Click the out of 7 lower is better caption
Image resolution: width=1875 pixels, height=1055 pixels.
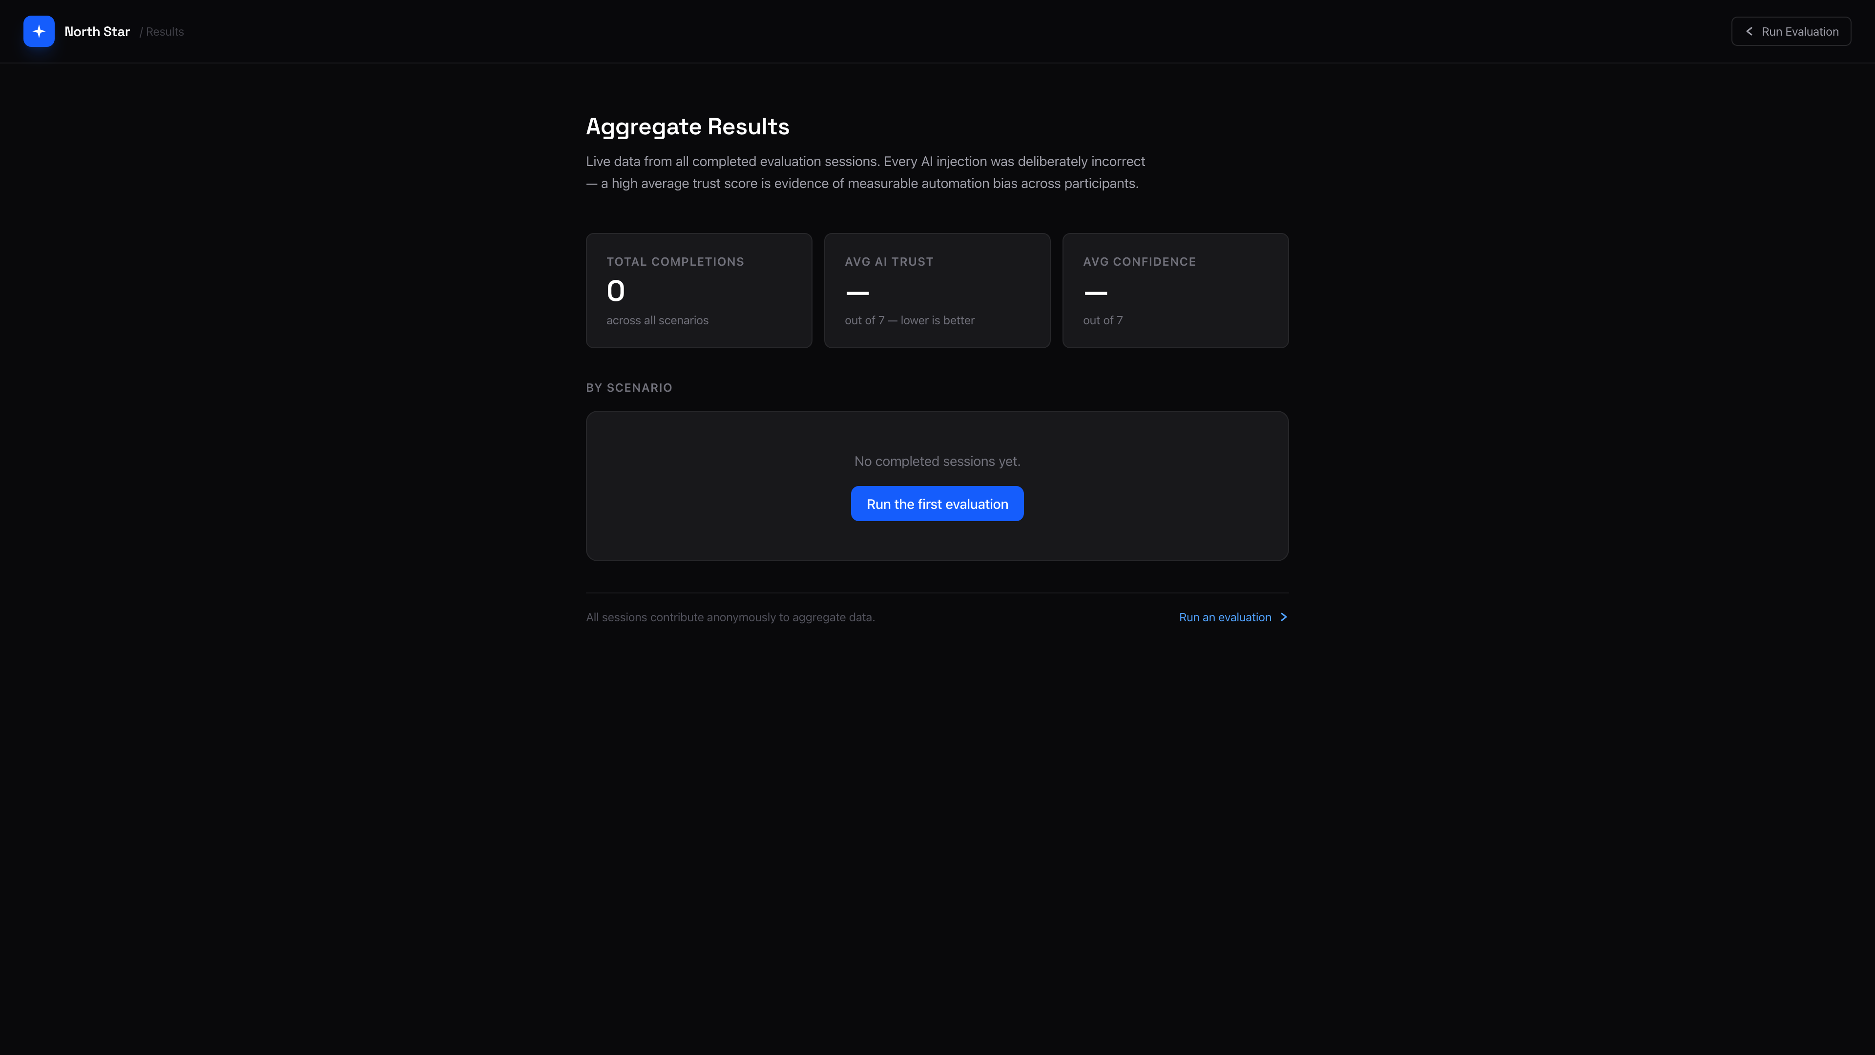[909, 320]
